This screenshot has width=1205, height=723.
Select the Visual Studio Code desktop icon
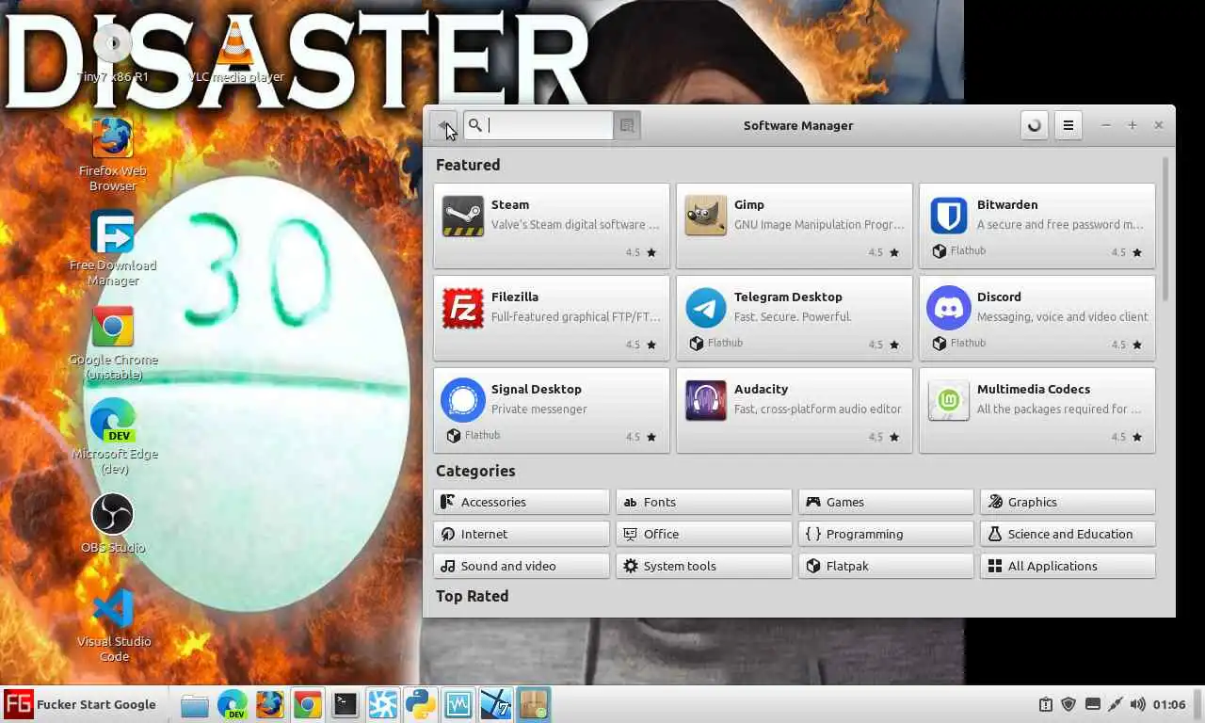click(x=113, y=626)
